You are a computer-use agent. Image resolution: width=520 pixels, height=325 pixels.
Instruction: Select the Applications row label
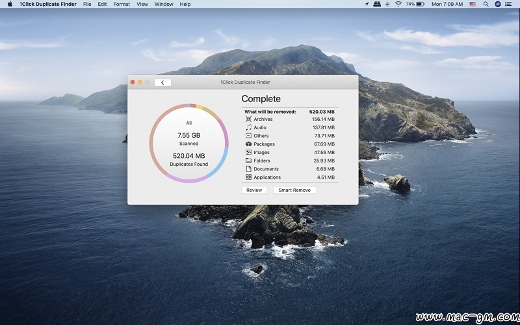click(x=267, y=177)
